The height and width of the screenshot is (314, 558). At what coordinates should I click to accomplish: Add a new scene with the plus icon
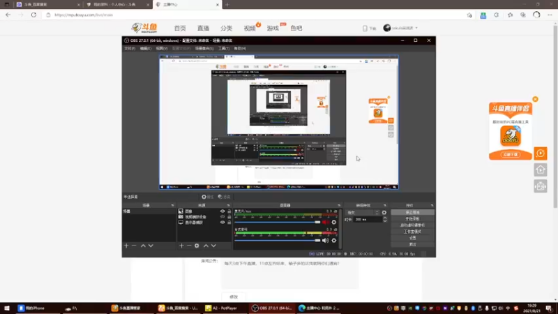tap(126, 246)
